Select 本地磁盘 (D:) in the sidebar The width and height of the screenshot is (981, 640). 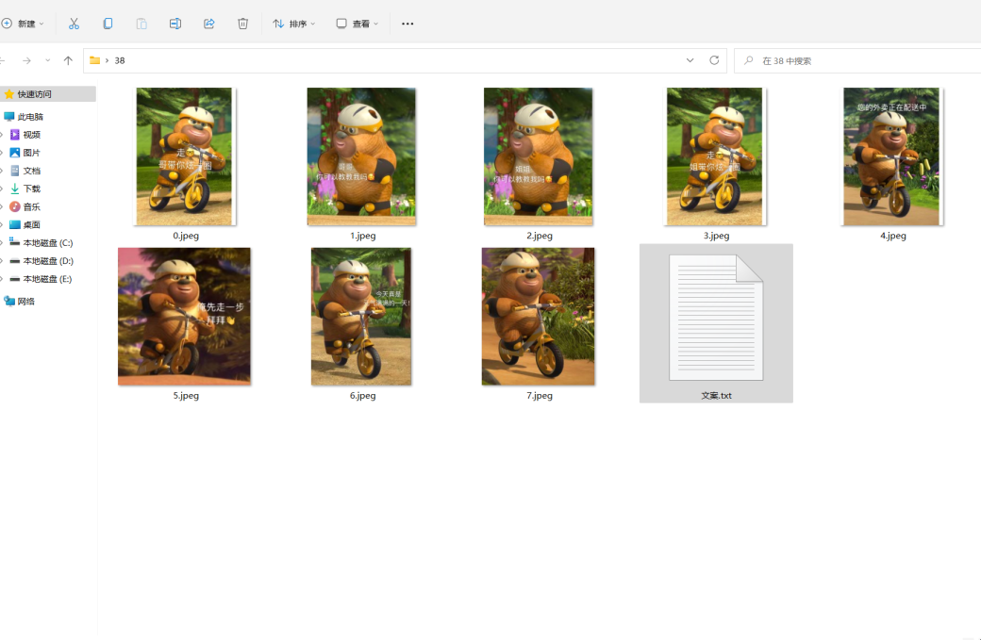tap(48, 261)
